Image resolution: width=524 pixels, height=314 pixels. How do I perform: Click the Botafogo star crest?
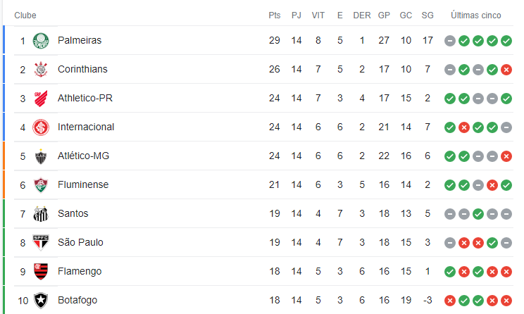(x=41, y=301)
